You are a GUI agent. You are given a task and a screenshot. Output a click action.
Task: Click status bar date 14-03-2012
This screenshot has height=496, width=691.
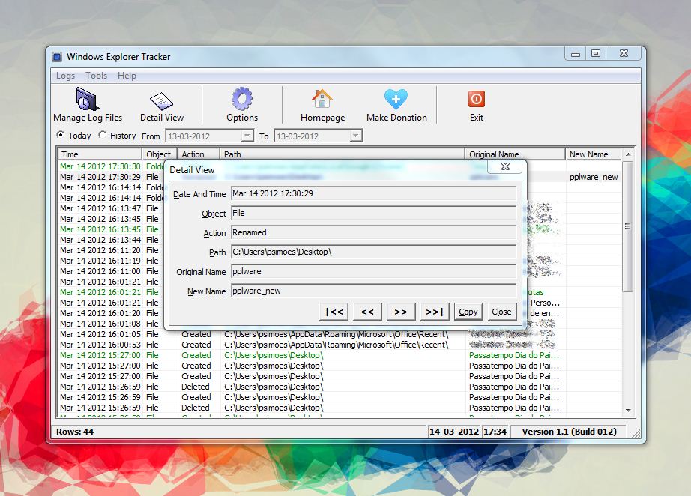(454, 432)
